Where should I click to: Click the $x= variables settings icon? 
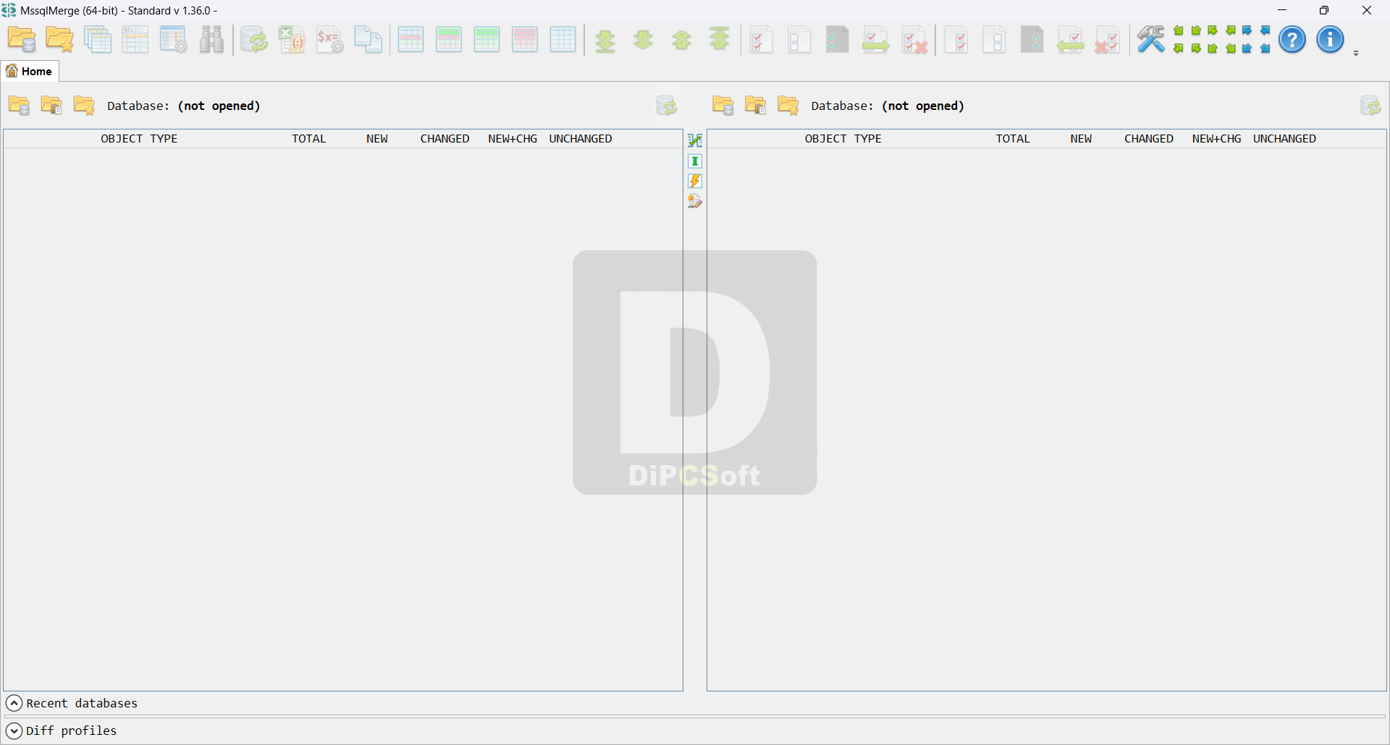pyautogui.click(x=330, y=40)
